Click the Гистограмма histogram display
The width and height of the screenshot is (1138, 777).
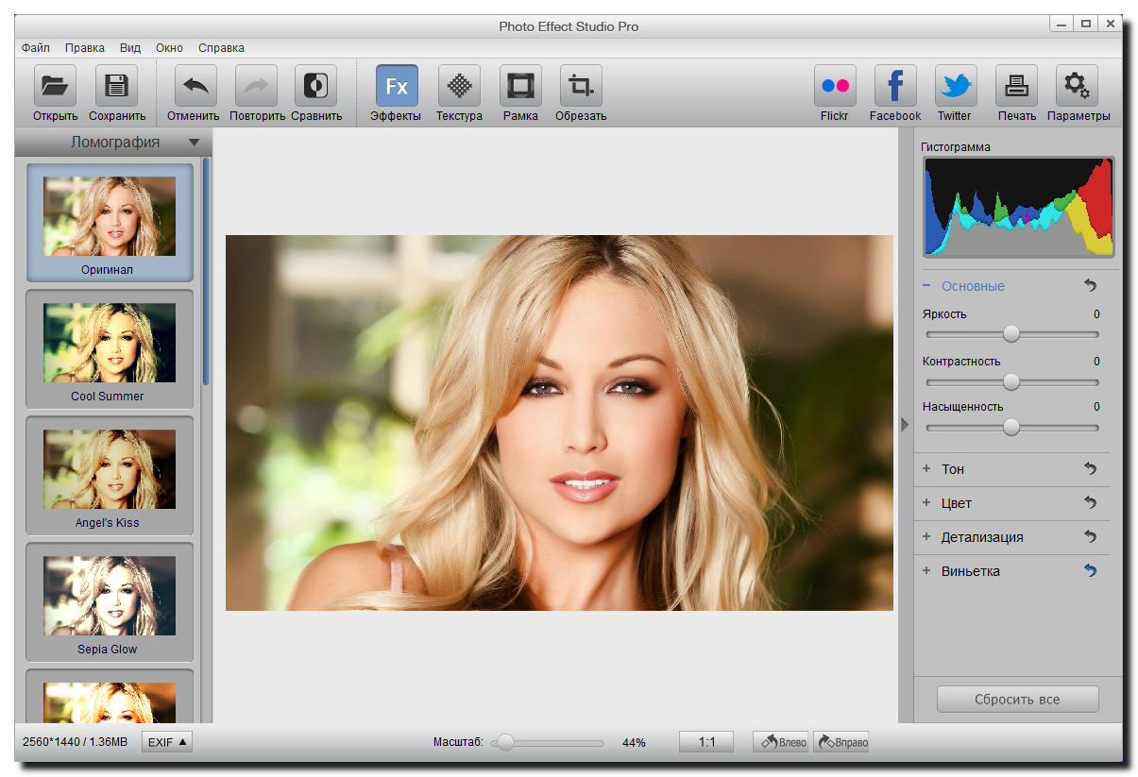(x=1018, y=207)
